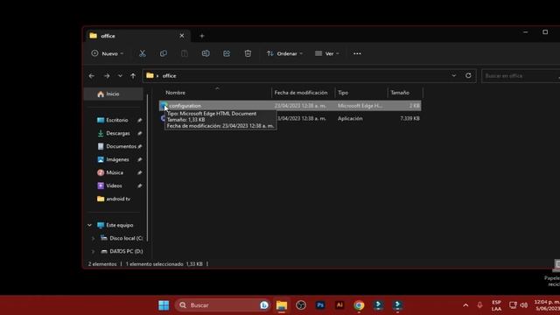Open android tv folder in sidebar

[x=118, y=199]
